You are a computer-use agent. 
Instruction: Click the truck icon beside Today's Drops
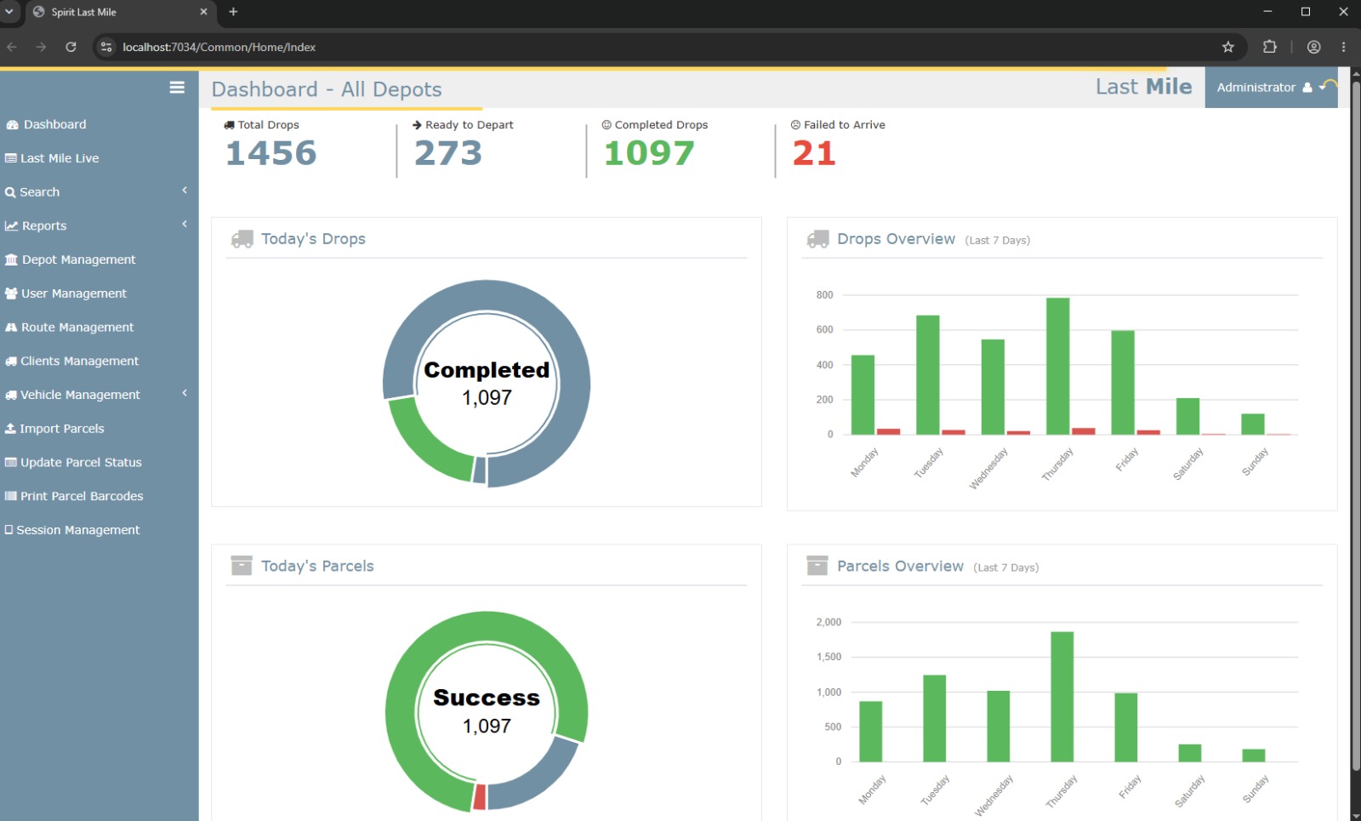click(242, 240)
